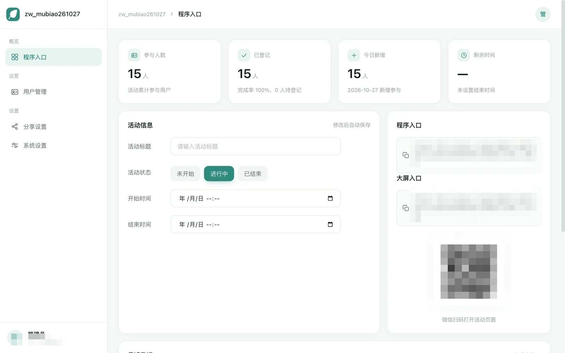The image size is (565, 353).
Task: Click the 分享设置 share icon
Action: (x=14, y=127)
